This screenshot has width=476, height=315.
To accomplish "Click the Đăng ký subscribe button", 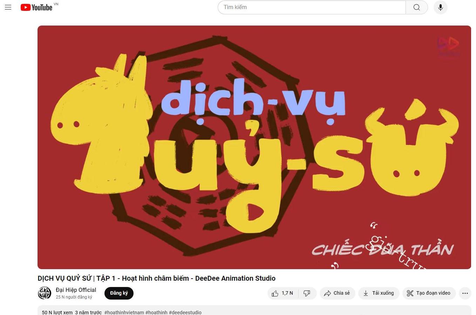I will 119,293.
